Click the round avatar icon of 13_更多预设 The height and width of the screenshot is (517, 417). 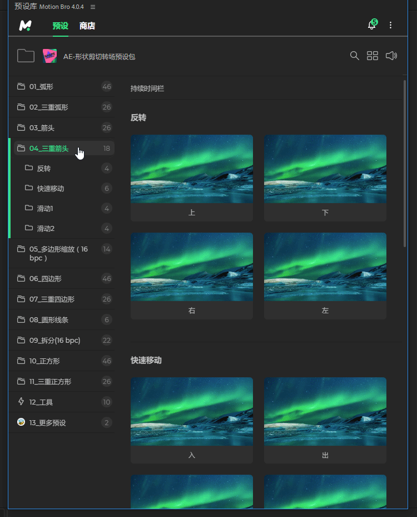point(21,422)
